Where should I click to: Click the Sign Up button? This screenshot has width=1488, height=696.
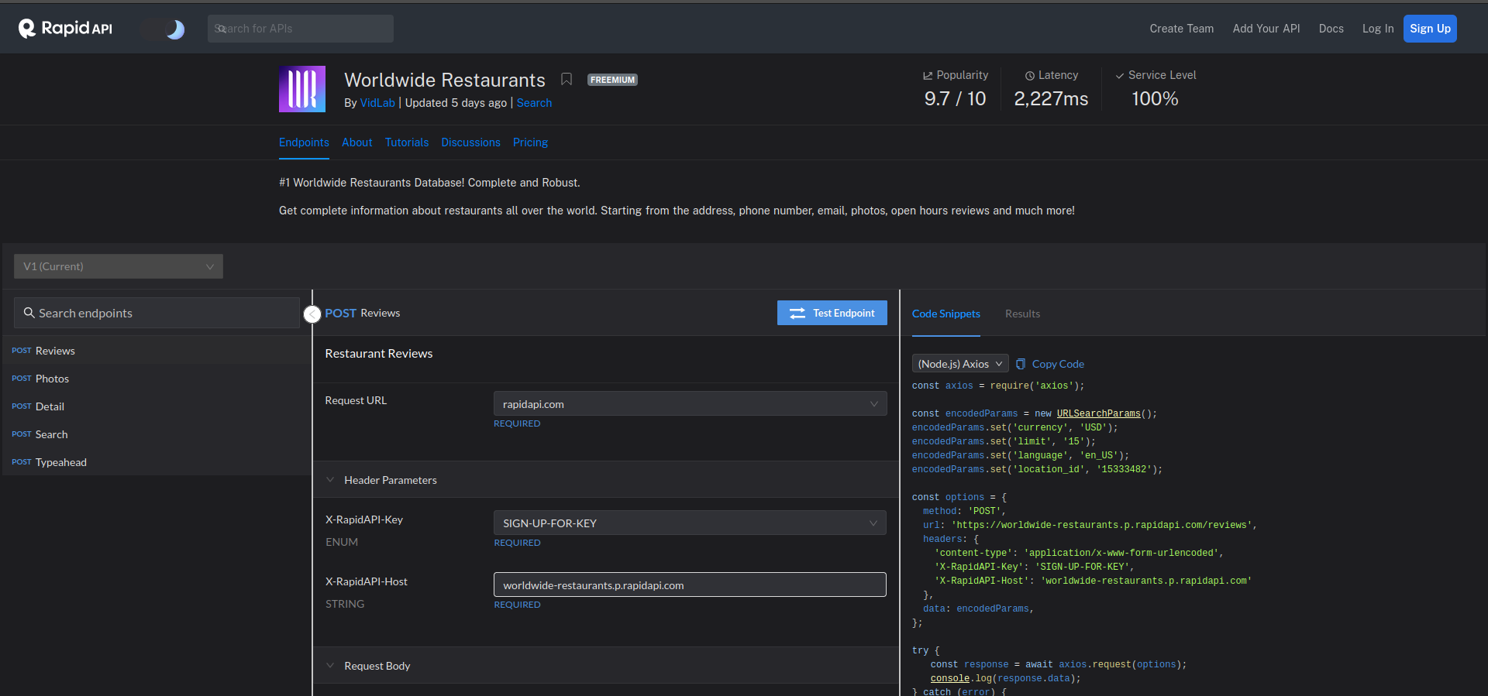click(x=1430, y=29)
